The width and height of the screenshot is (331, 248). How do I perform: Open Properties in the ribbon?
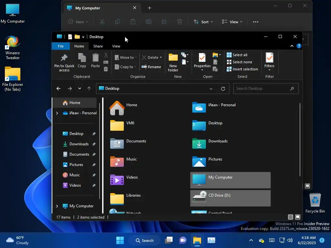(202, 62)
